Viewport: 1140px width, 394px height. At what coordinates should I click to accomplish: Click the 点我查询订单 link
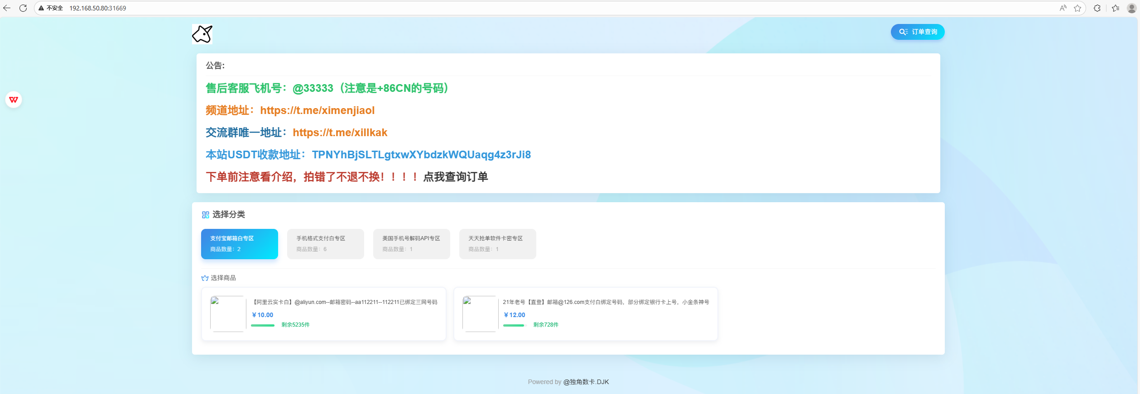(455, 177)
